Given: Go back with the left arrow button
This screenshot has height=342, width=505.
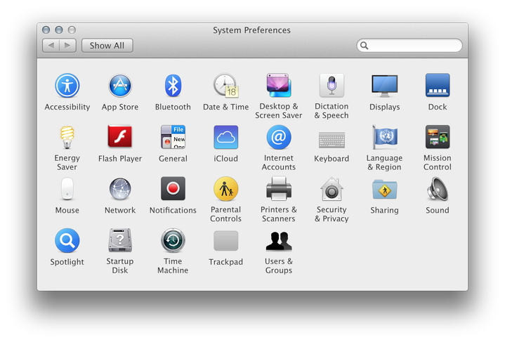Looking at the screenshot, I should (51, 46).
